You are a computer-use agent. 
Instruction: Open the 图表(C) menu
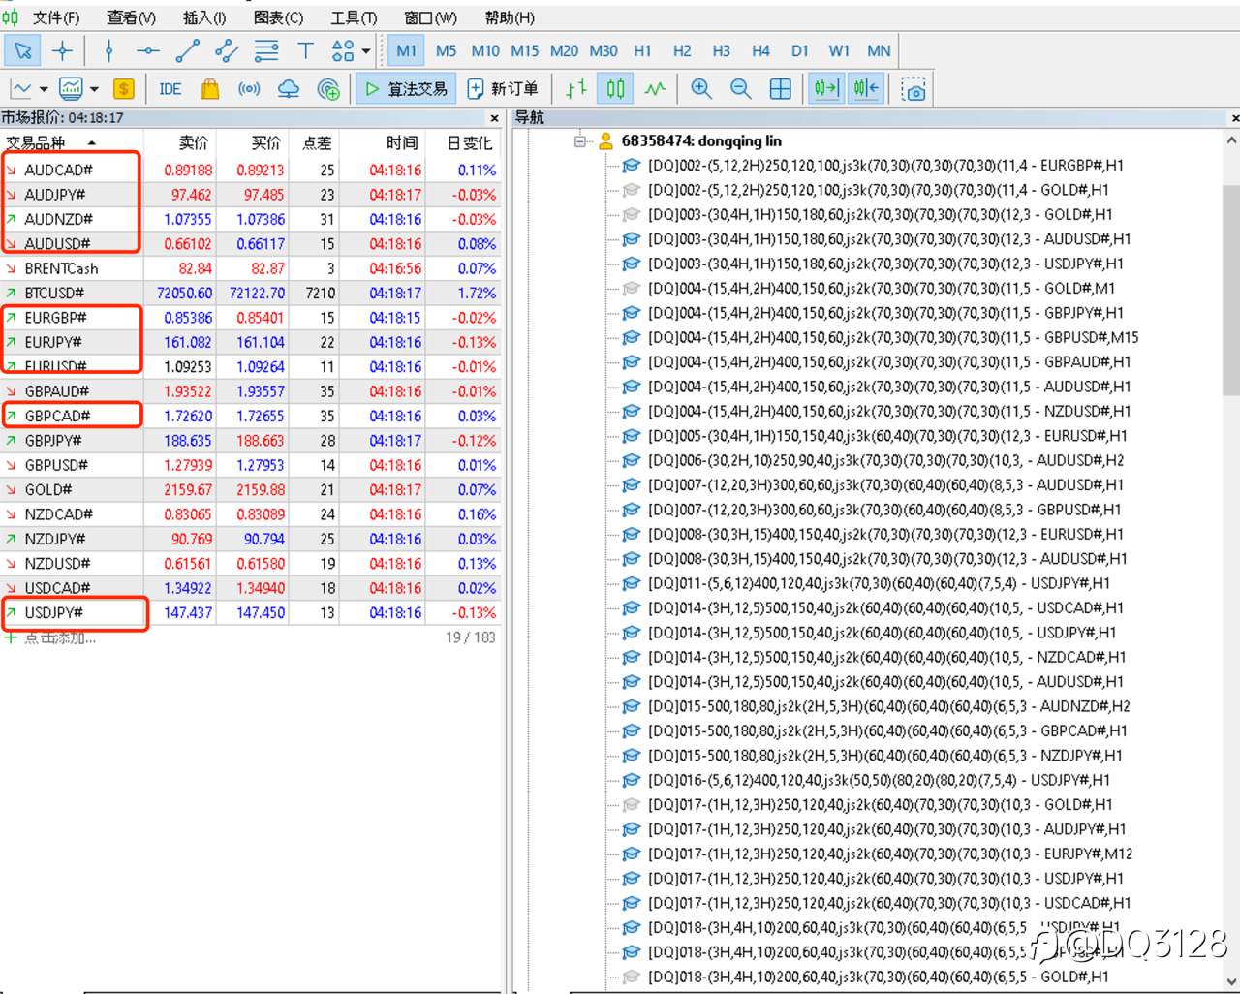point(278,17)
